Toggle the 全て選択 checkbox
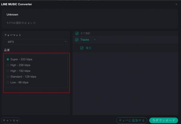Image resolution: width=181 pixels, height=124 pixels. pyautogui.click(x=77, y=33)
